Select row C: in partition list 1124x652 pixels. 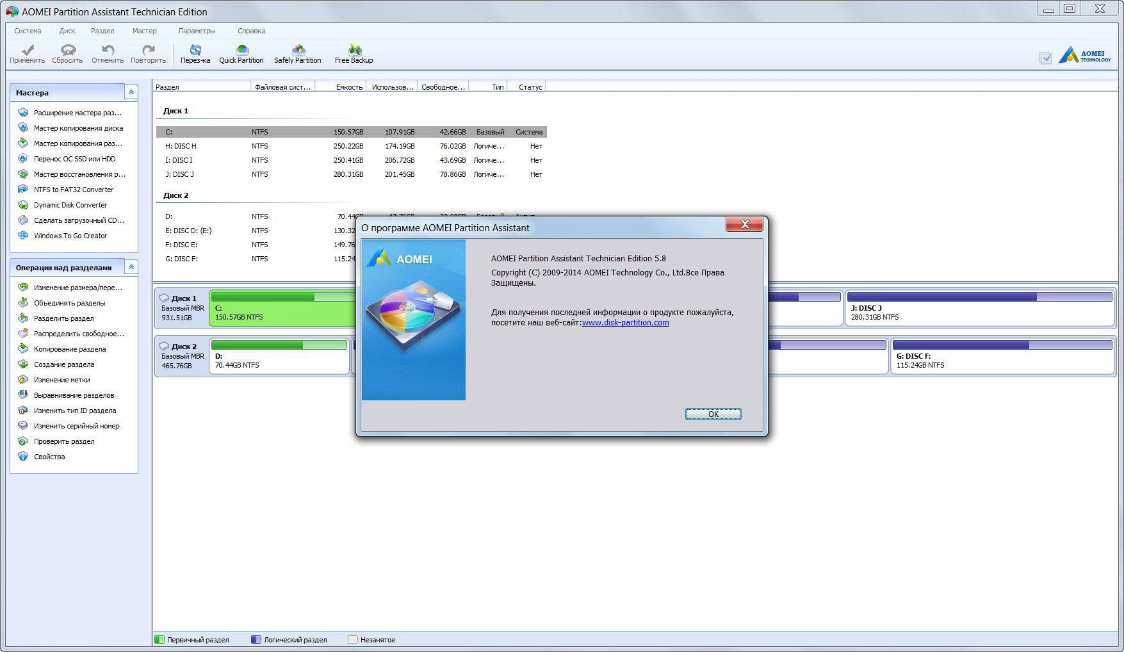[x=352, y=132]
